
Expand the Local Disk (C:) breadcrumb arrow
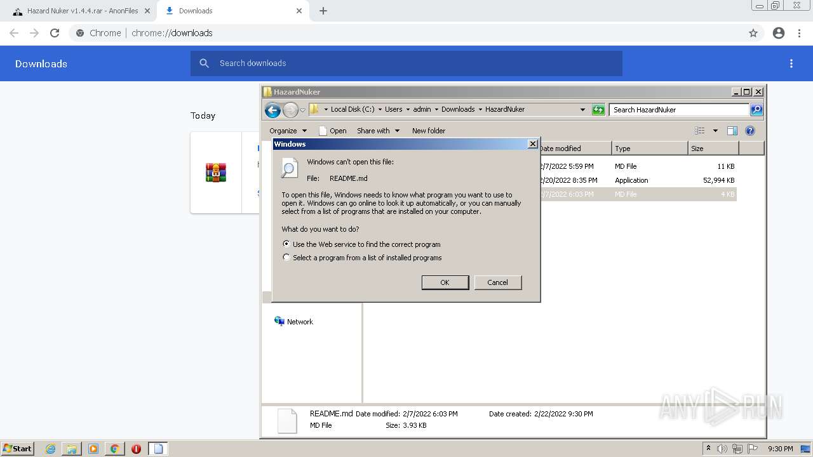(380, 109)
